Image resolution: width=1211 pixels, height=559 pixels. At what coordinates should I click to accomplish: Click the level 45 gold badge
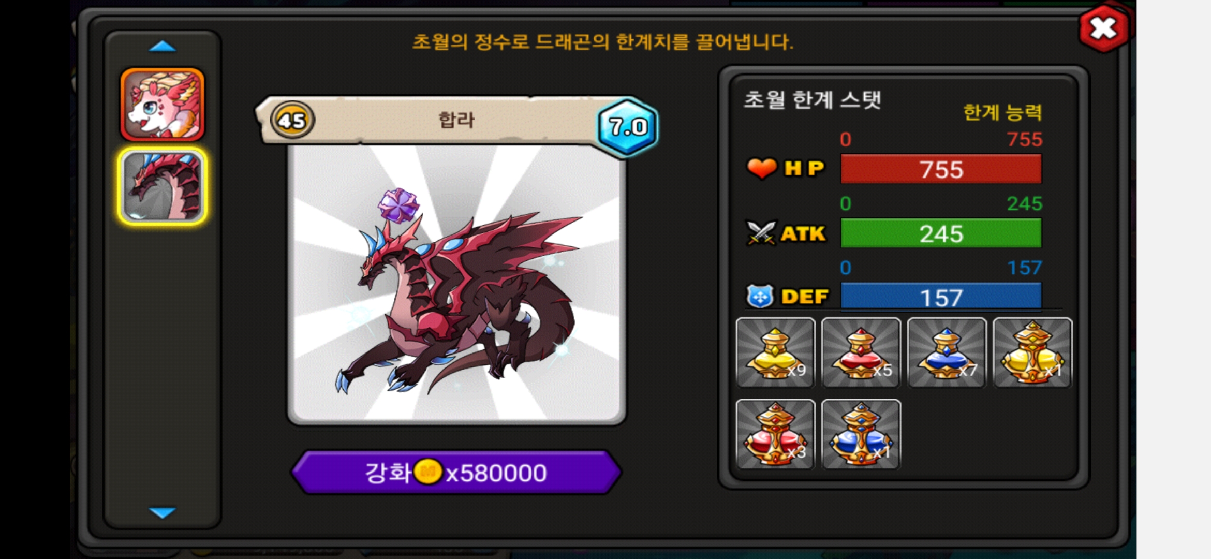[x=292, y=121]
